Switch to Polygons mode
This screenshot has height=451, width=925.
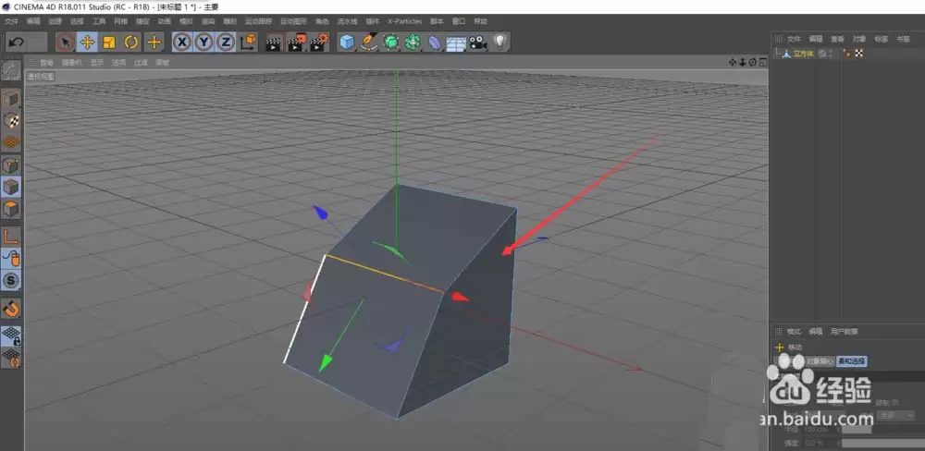[11, 208]
